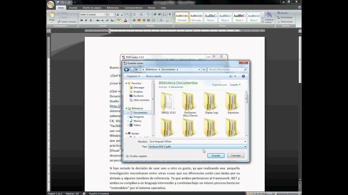This screenshot has height=195, width=348.
Task: Align the paragraph text to the right
Action: [x=144, y=20]
